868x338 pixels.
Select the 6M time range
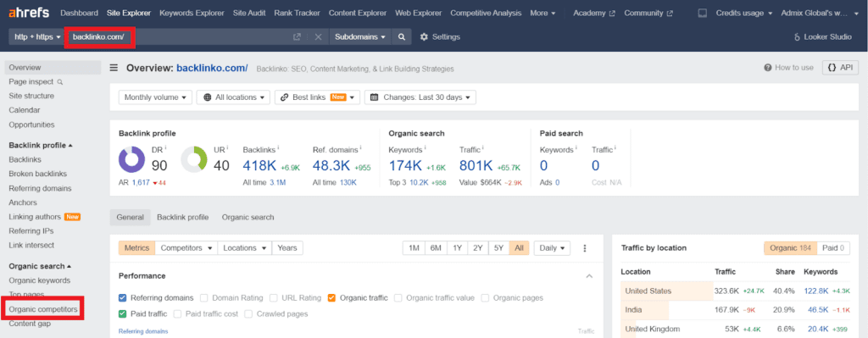point(436,248)
